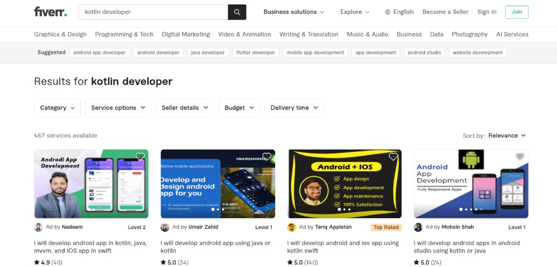Favorite Umair Zahid's gig with the heart icon
Screen dimensions: 557x267
coord(267,156)
